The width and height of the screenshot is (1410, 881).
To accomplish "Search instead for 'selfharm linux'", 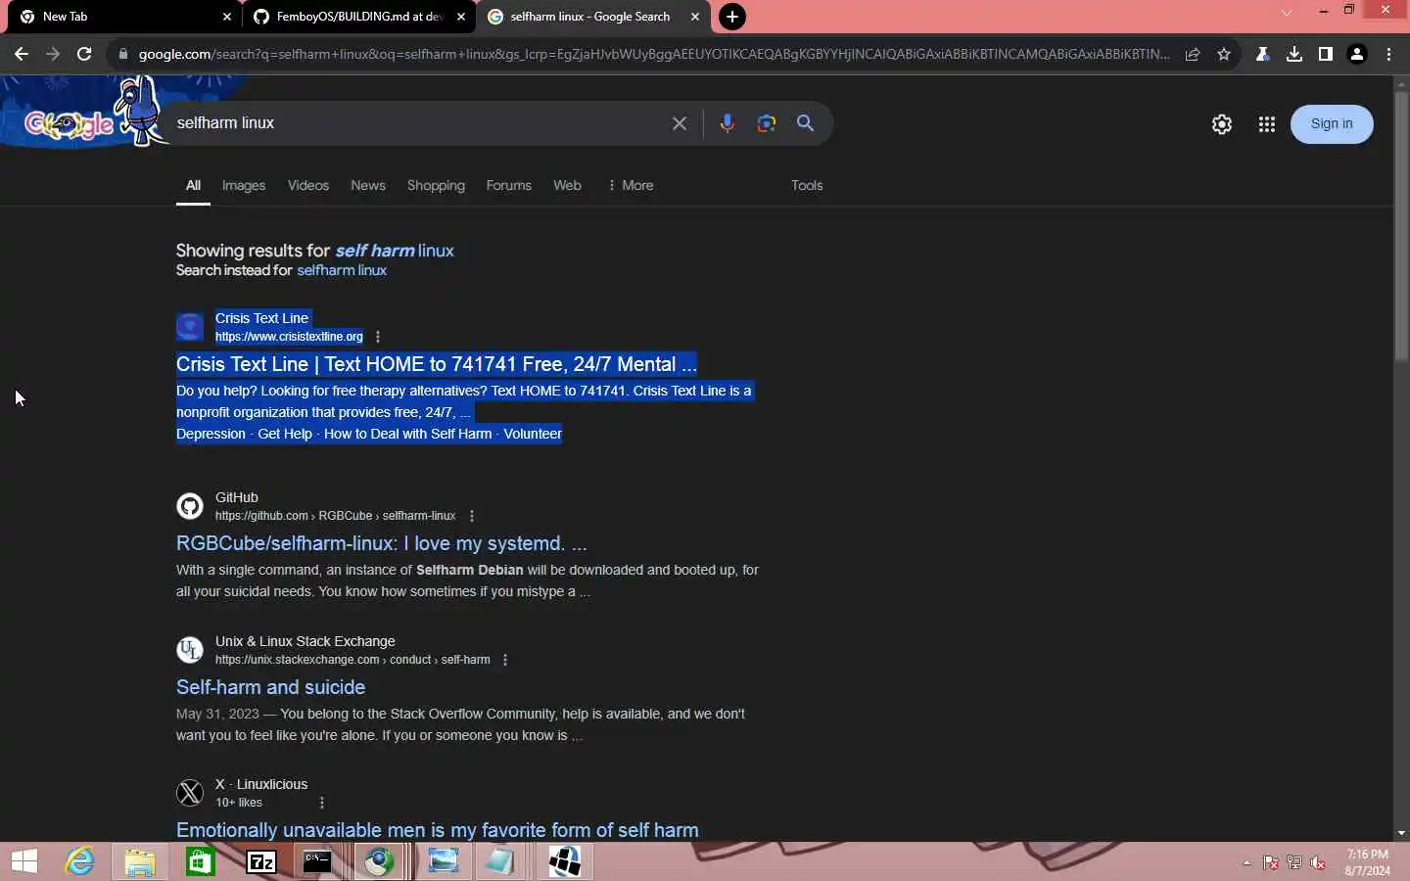I will click(x=342, y=270).
